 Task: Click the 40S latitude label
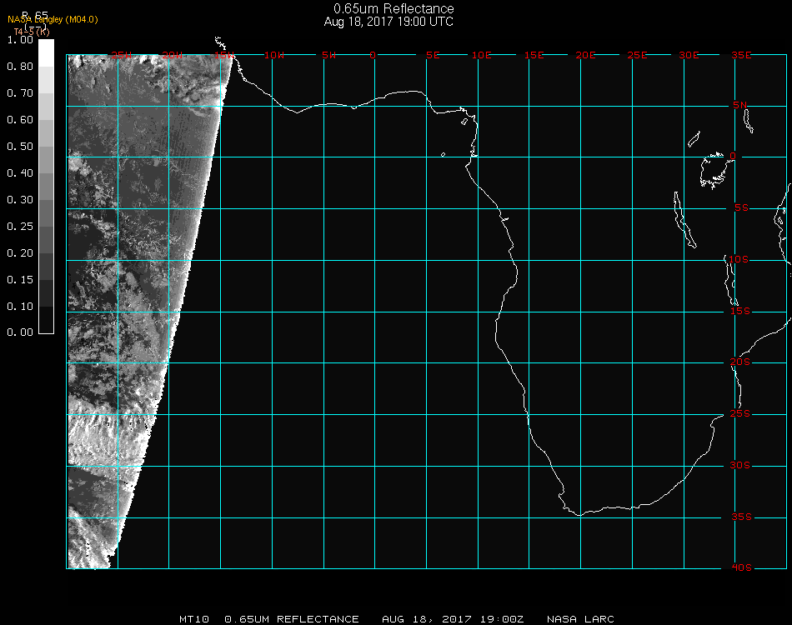pos(740,568)
